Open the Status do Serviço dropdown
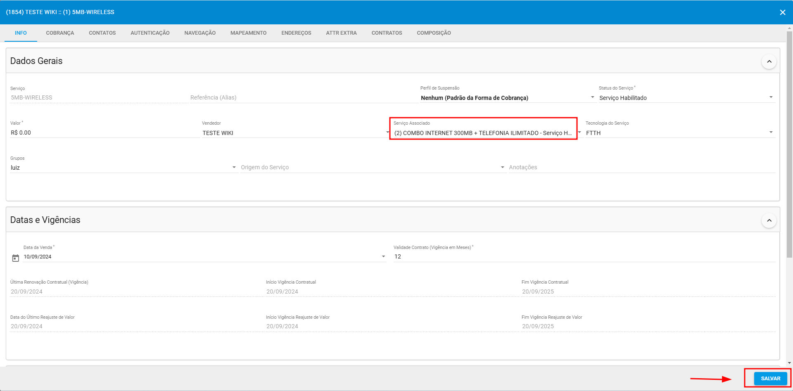The image size is (793, 391). coord(686,98)
